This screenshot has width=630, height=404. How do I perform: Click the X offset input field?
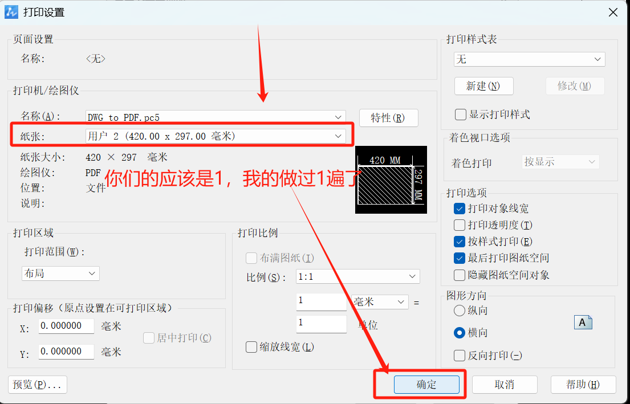(x=66, y=327)
